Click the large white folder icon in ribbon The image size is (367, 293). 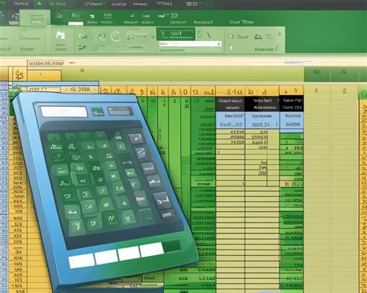tap(60, 35)
